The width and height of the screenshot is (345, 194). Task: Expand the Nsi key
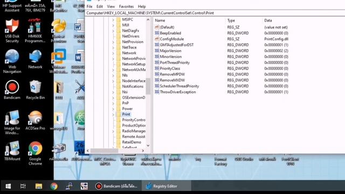coord(113,92)
